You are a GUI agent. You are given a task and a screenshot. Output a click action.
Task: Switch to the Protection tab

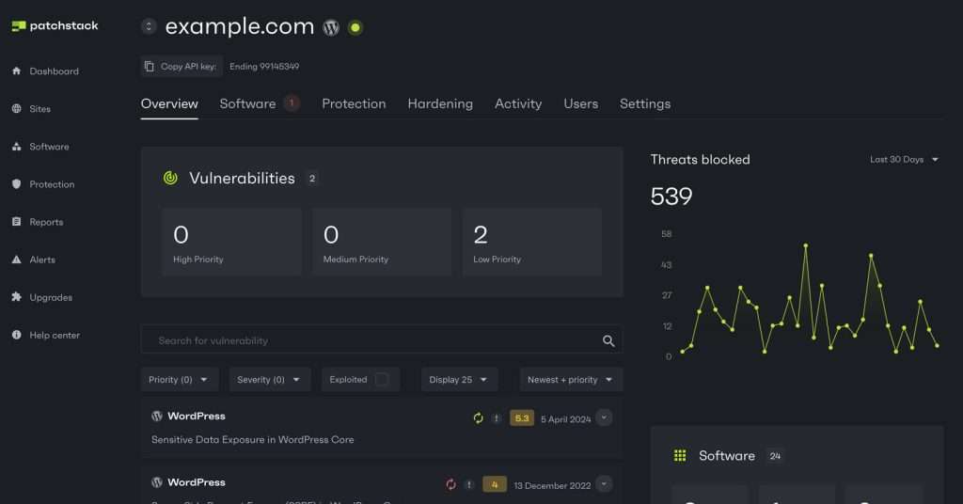pos(354,103)
